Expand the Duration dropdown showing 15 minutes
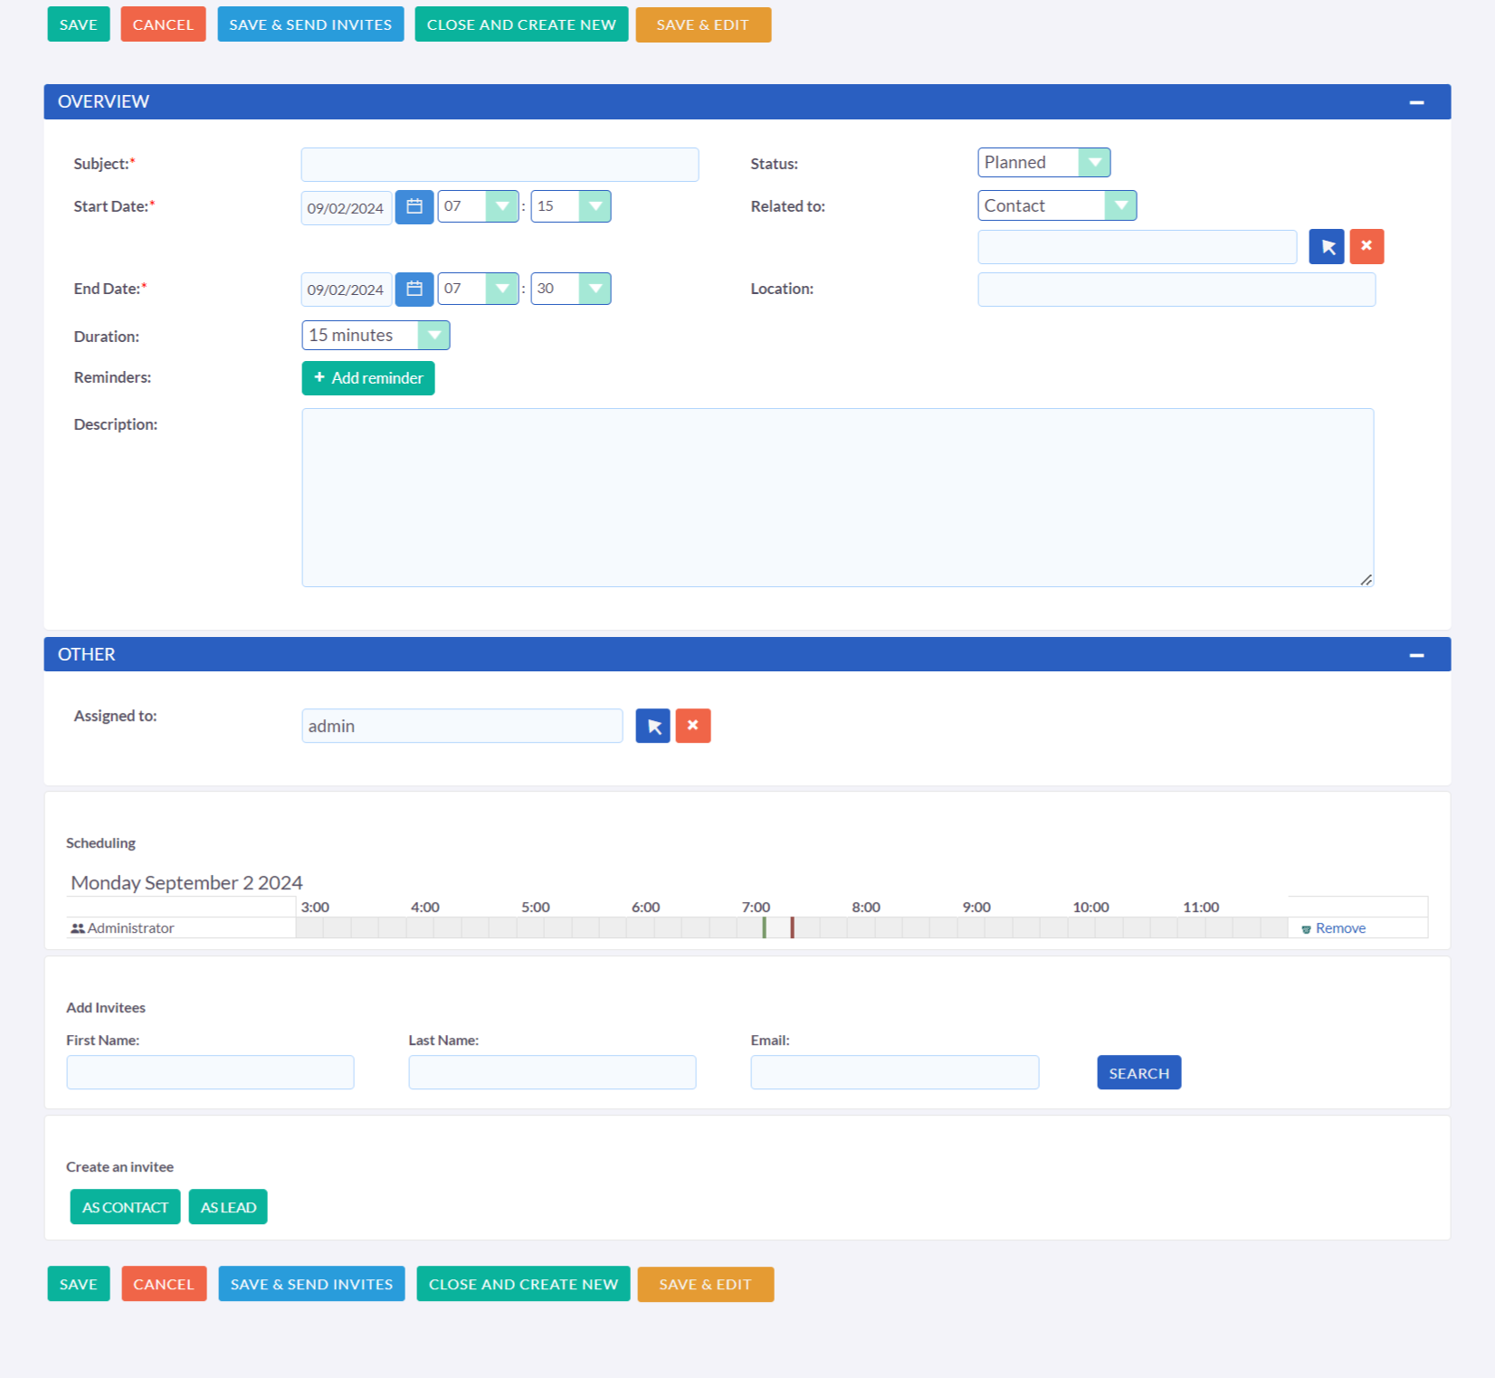This screenshot has width=1495, height=1378. tap(375, 336)
